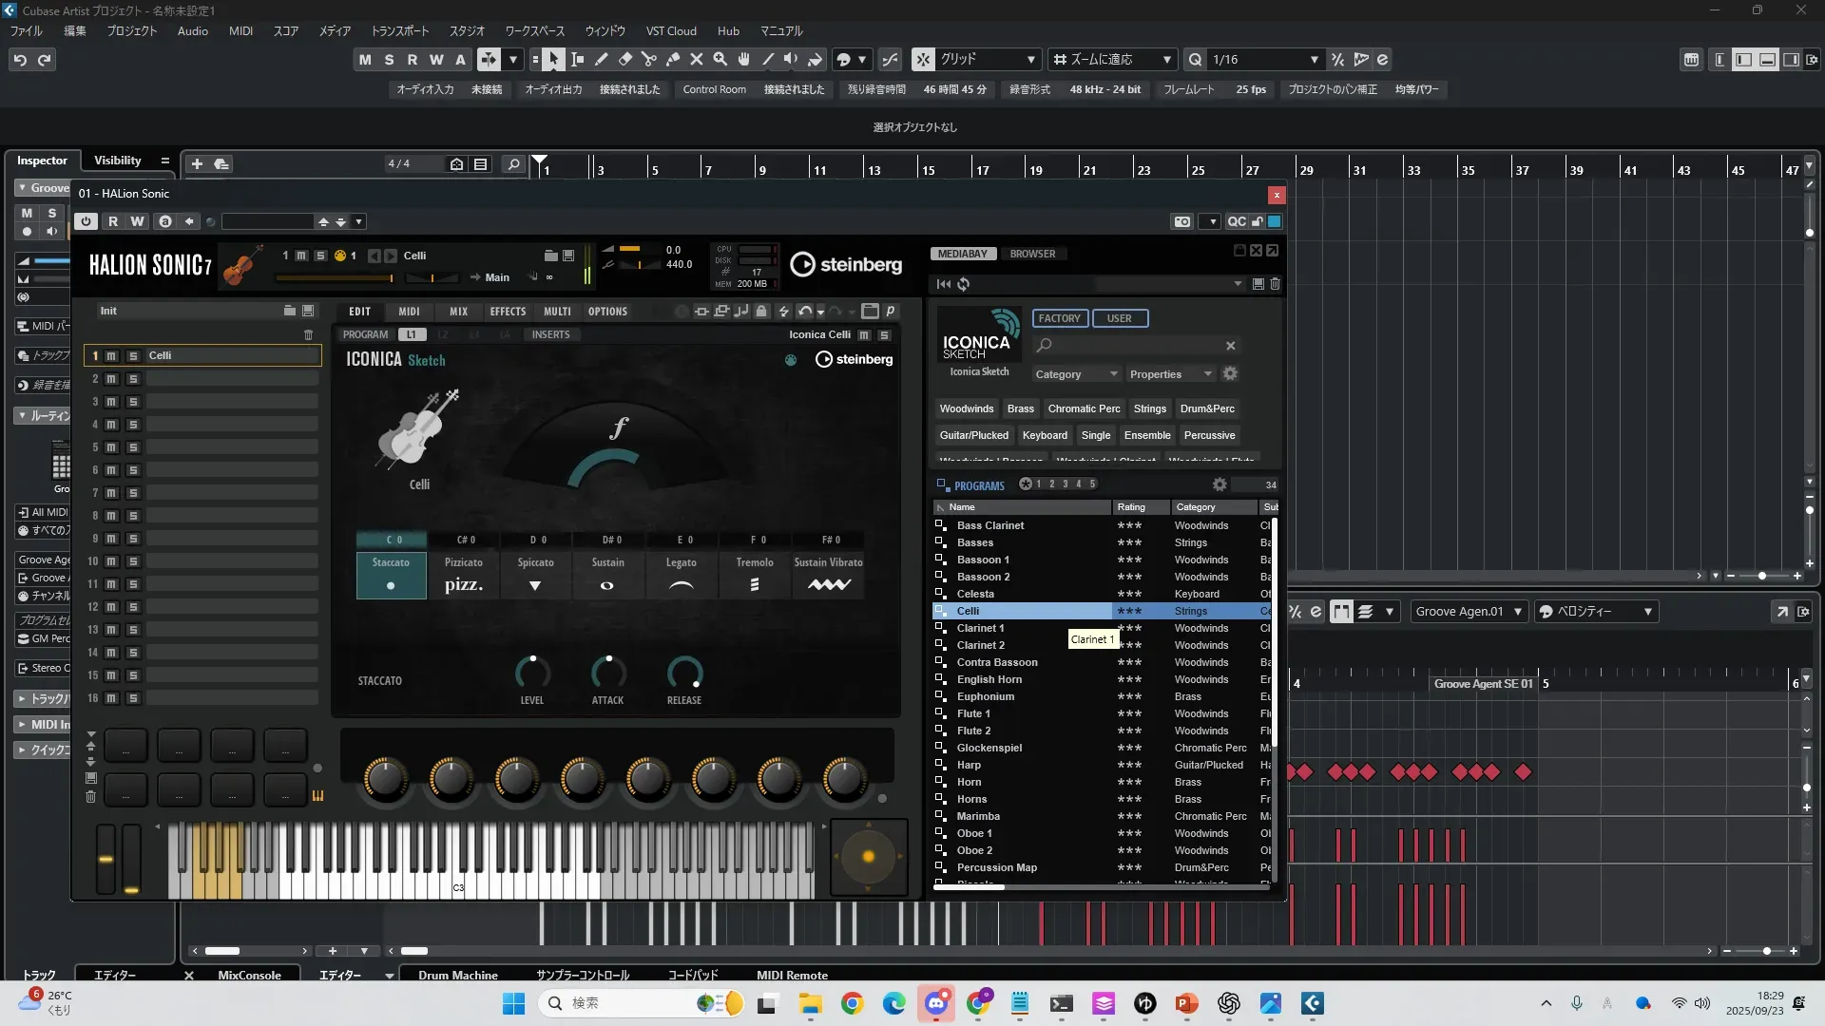1825x1026 pixels.
Task: Select the Zoom magnifier tool
Action: click(x=720, y=60)
